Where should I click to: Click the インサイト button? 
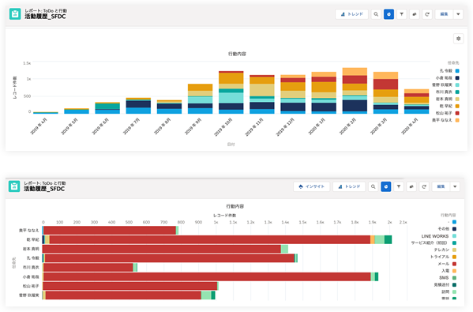point(312,186)
